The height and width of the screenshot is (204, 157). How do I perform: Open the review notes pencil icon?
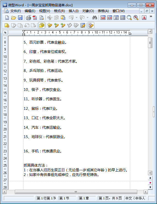pos(83,25)
